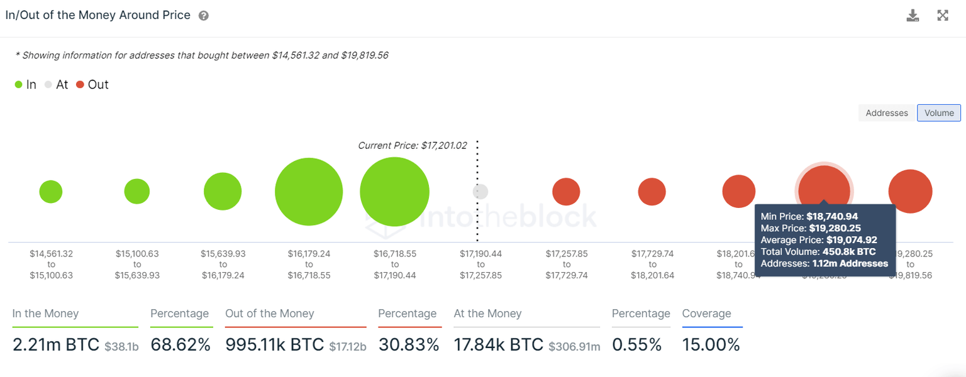Toggle visibility of the "In" series
The width and height of the screenshot is (966, 377).
(25, 84)
